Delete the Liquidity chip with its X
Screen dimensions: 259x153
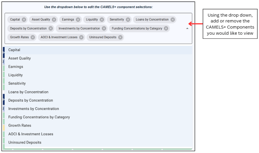102,20
